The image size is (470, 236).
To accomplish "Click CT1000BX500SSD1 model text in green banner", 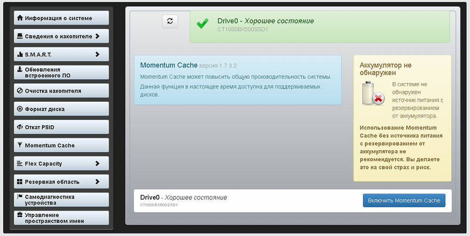I will [243, 30].
